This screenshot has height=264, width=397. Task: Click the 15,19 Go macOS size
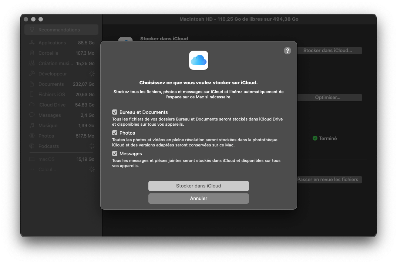85,159
